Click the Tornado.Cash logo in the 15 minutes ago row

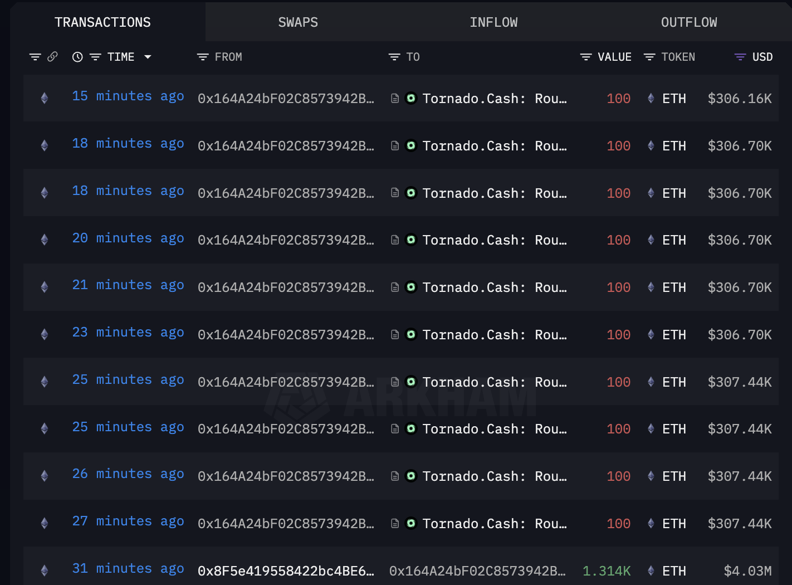(411, 99)
